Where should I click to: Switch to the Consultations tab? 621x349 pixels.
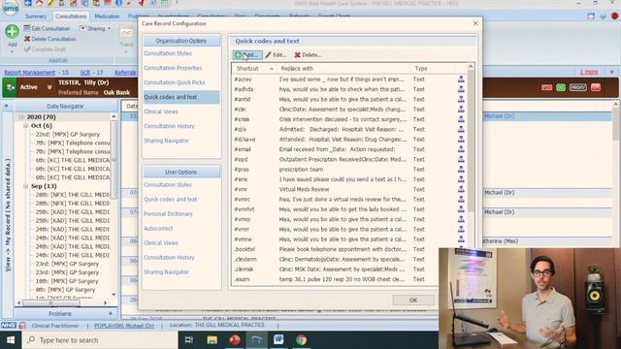[x=71, y=16]
